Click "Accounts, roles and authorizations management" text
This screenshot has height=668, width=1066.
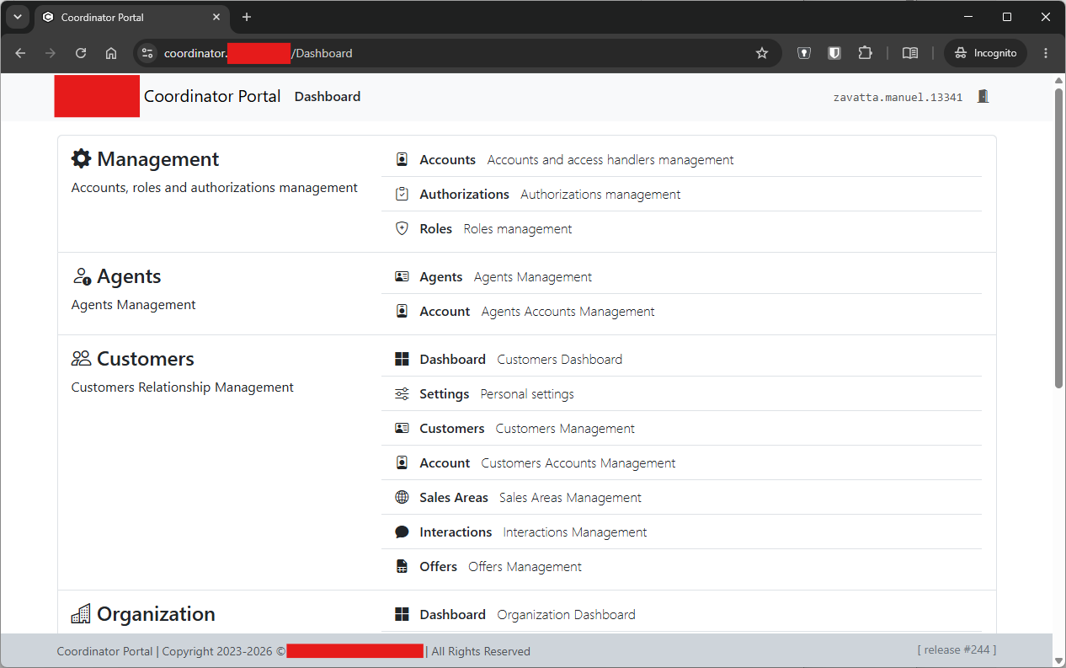[x=215, y=187]
